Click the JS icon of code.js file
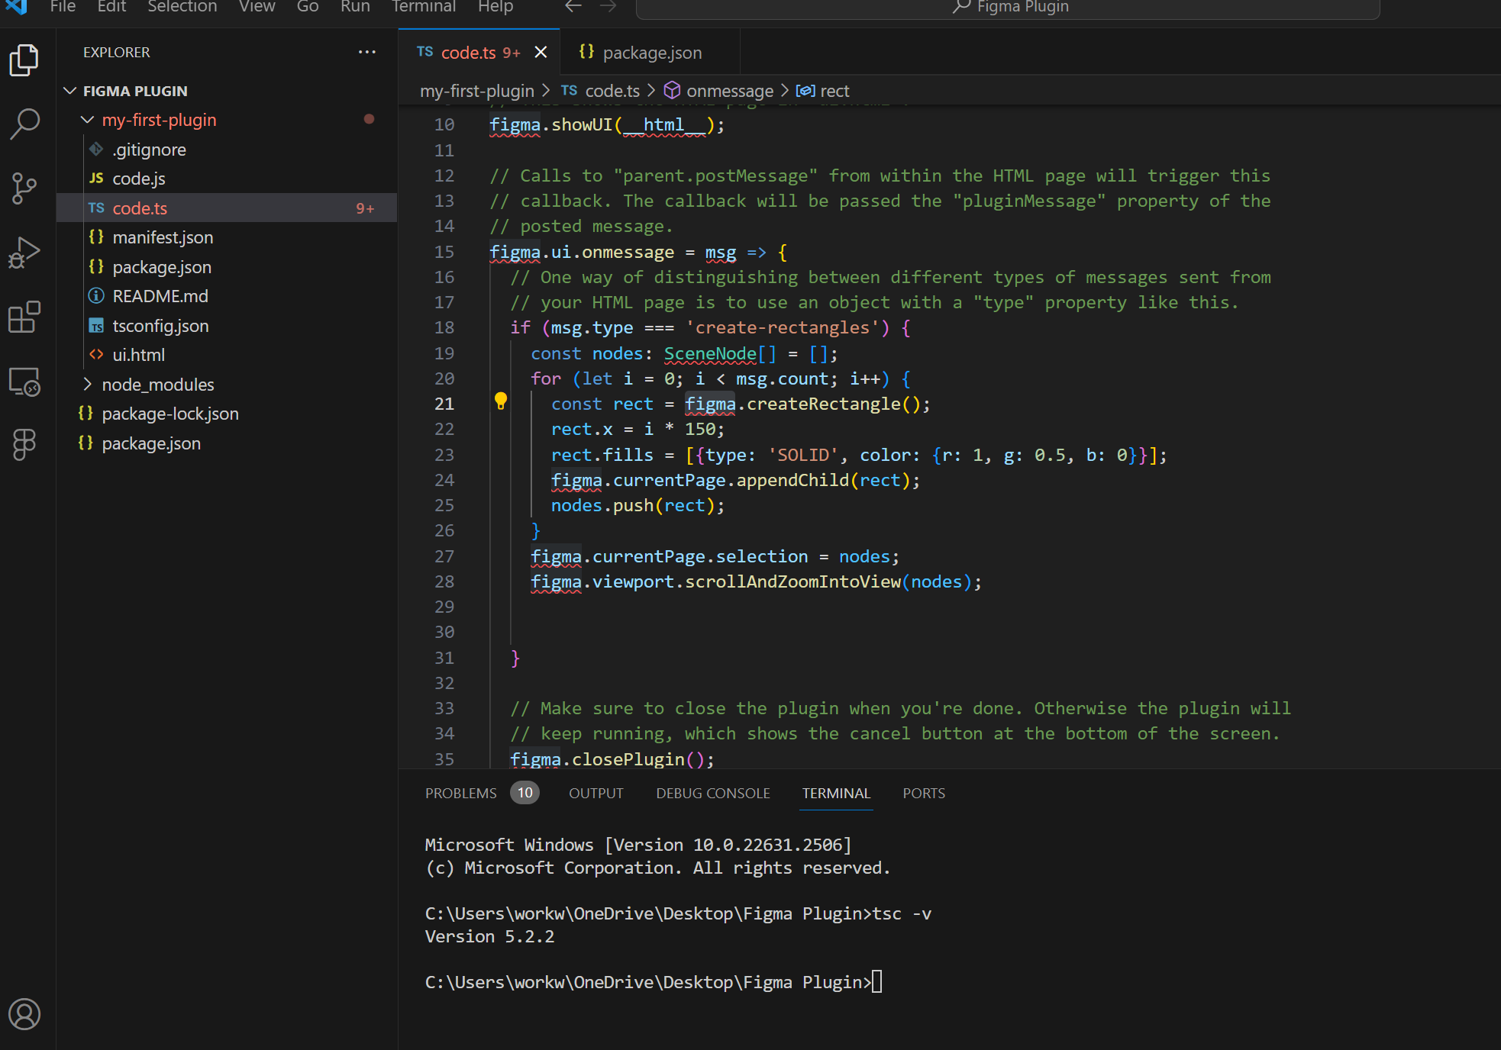Viewport: 1501px width, 1050px height. click(x=96, y=178)
